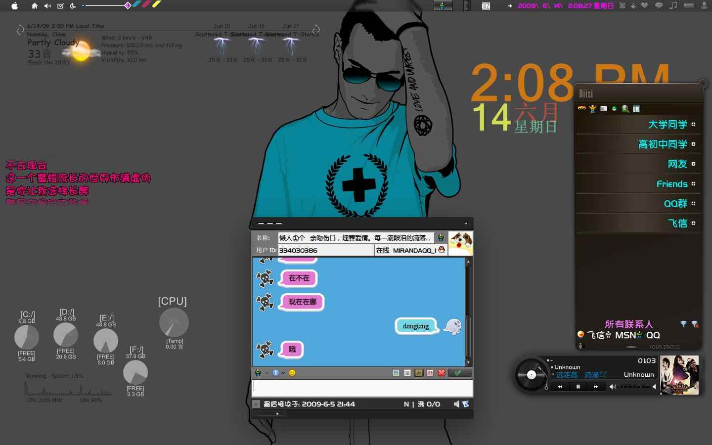712x445 pixels.
Task: Open the contact avatar dog picture
Action: pyautogui.click(x=460, y=243)
